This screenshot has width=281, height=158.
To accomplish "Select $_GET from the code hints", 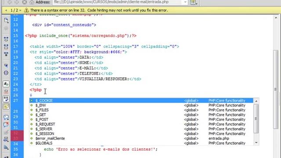I will pos(141,115).
